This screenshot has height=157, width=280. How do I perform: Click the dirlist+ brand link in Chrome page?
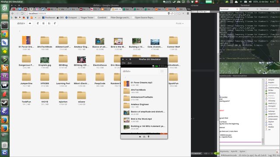21,23
